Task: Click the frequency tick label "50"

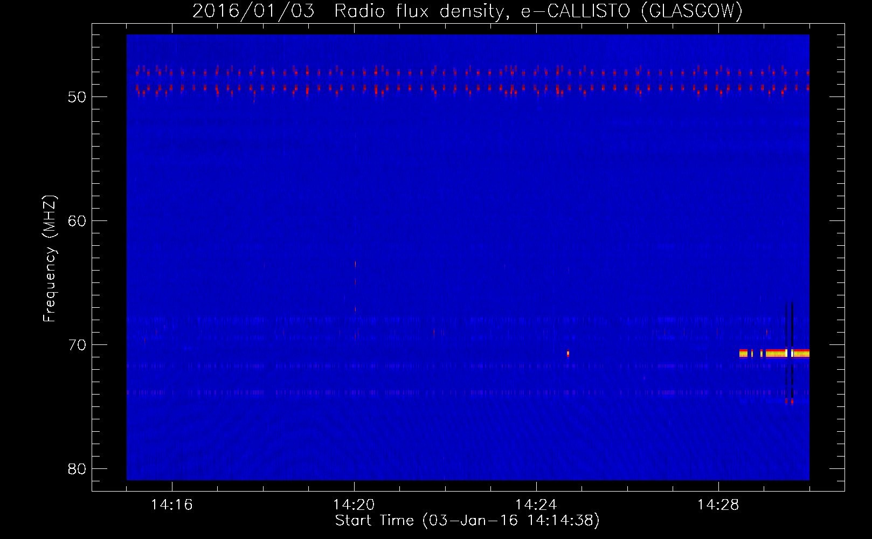Action: [77, 97]
